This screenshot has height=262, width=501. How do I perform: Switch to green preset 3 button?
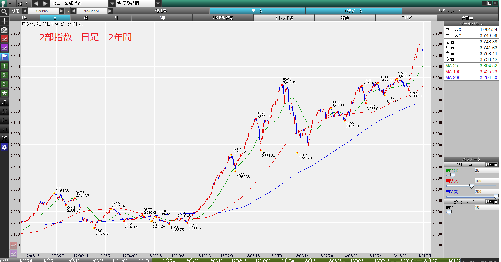pyautogui.click(x=4, y=84)
